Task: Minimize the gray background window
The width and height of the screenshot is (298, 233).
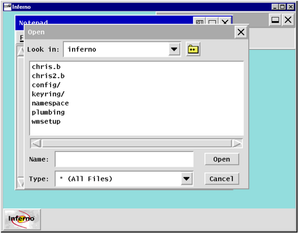Action: click(x=275, y=20)
